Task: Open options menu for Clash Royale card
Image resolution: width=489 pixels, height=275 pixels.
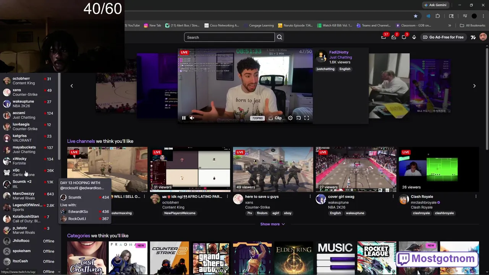Action: (476, 197)
